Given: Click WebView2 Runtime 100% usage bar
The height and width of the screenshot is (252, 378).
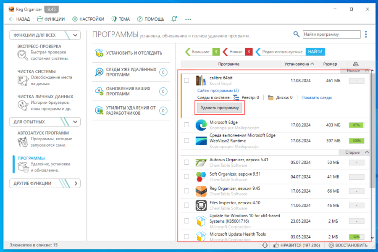Looking at the screenshot, I should (x=357, y=141).
